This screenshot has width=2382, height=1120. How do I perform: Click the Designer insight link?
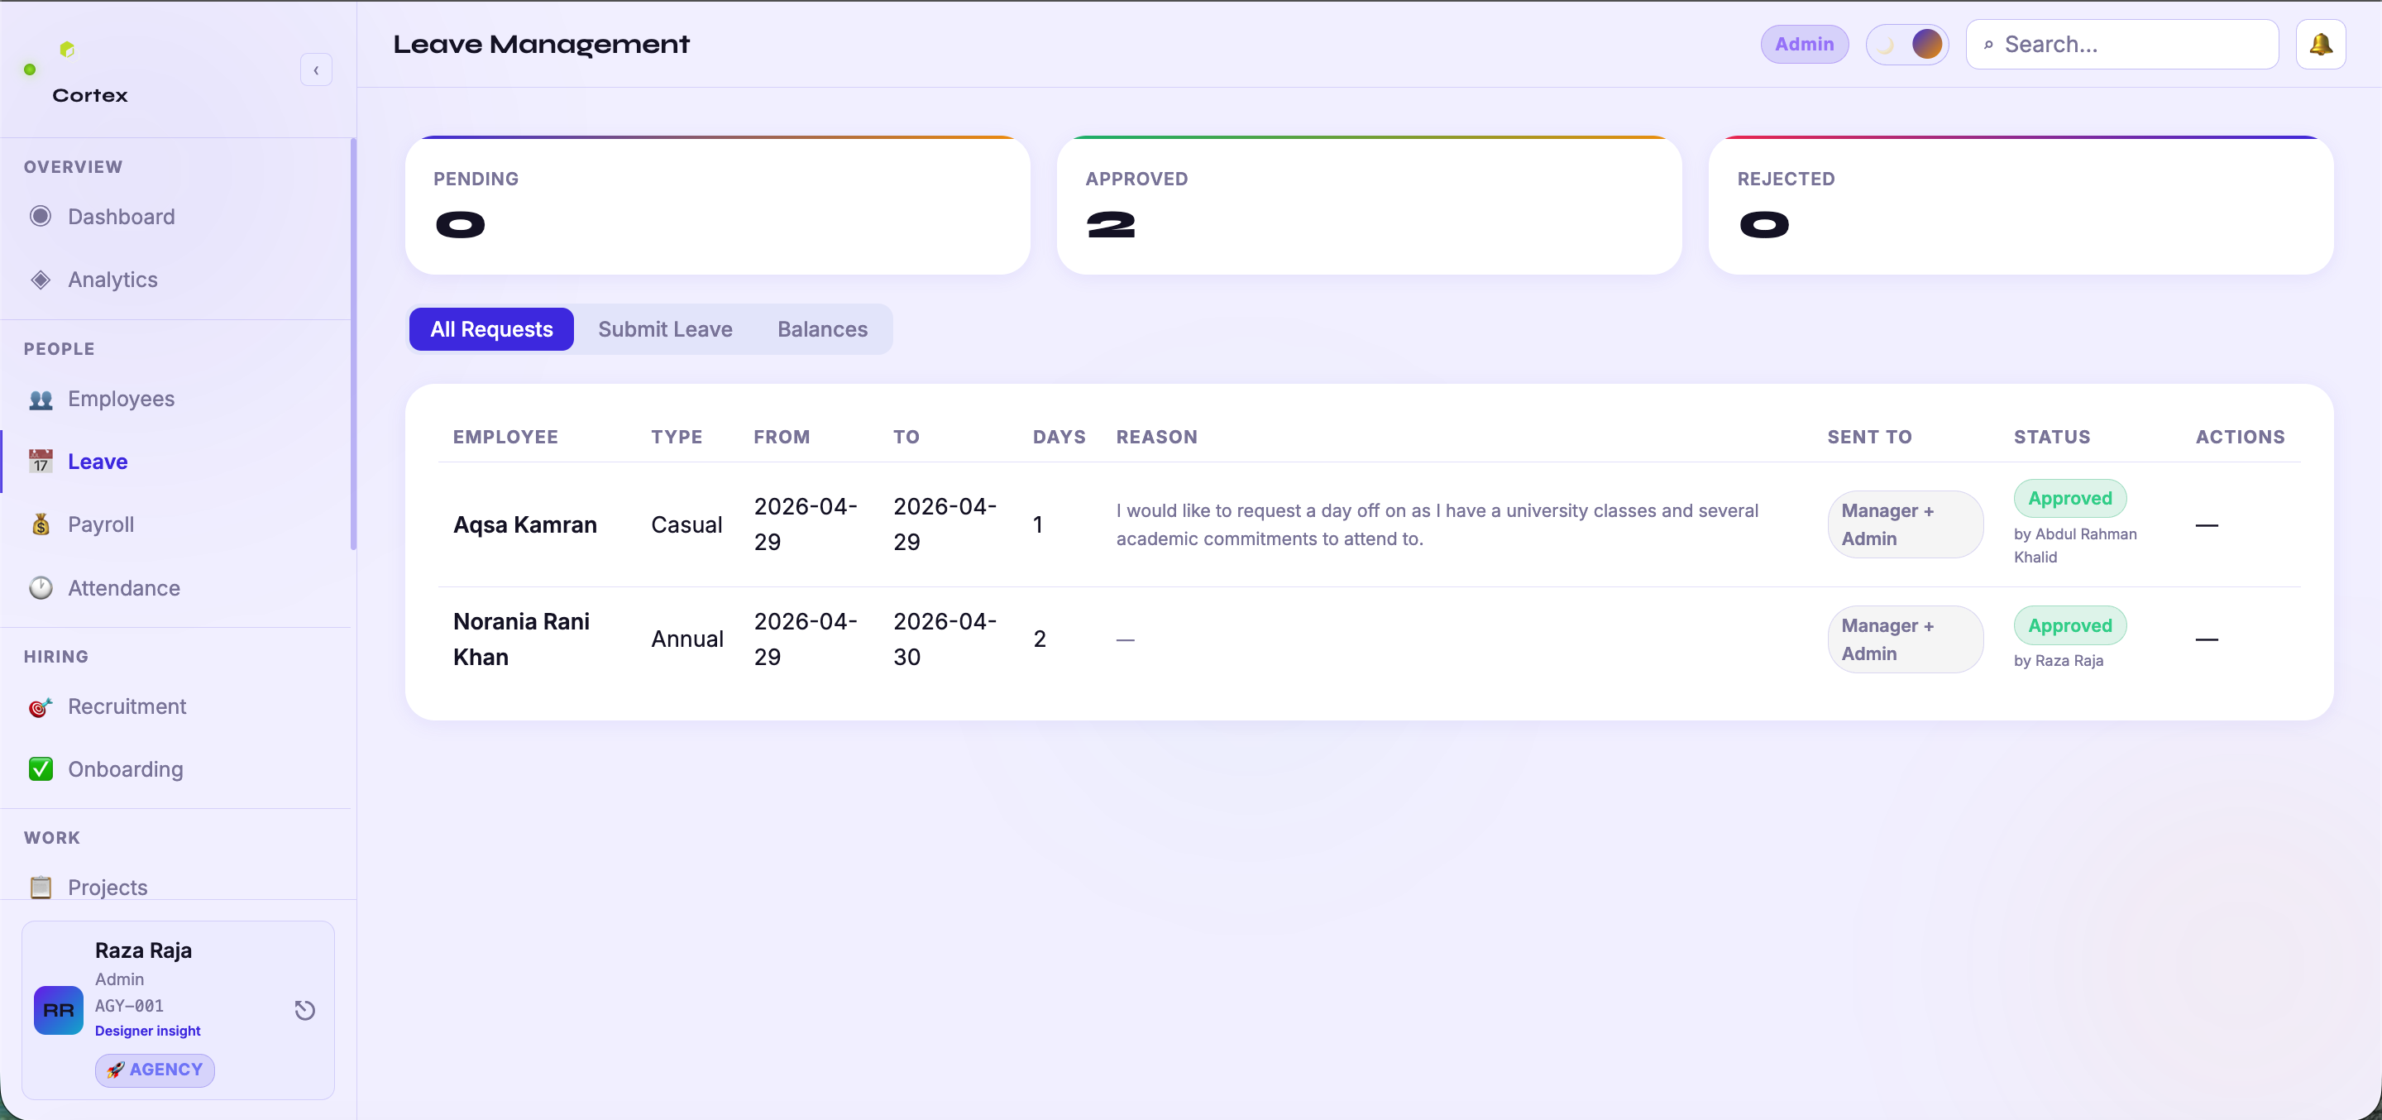(x=147, y=1031)
